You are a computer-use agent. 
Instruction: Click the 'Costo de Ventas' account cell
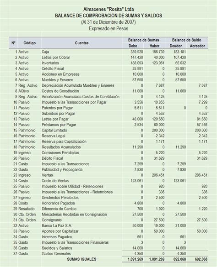(55, 181)
